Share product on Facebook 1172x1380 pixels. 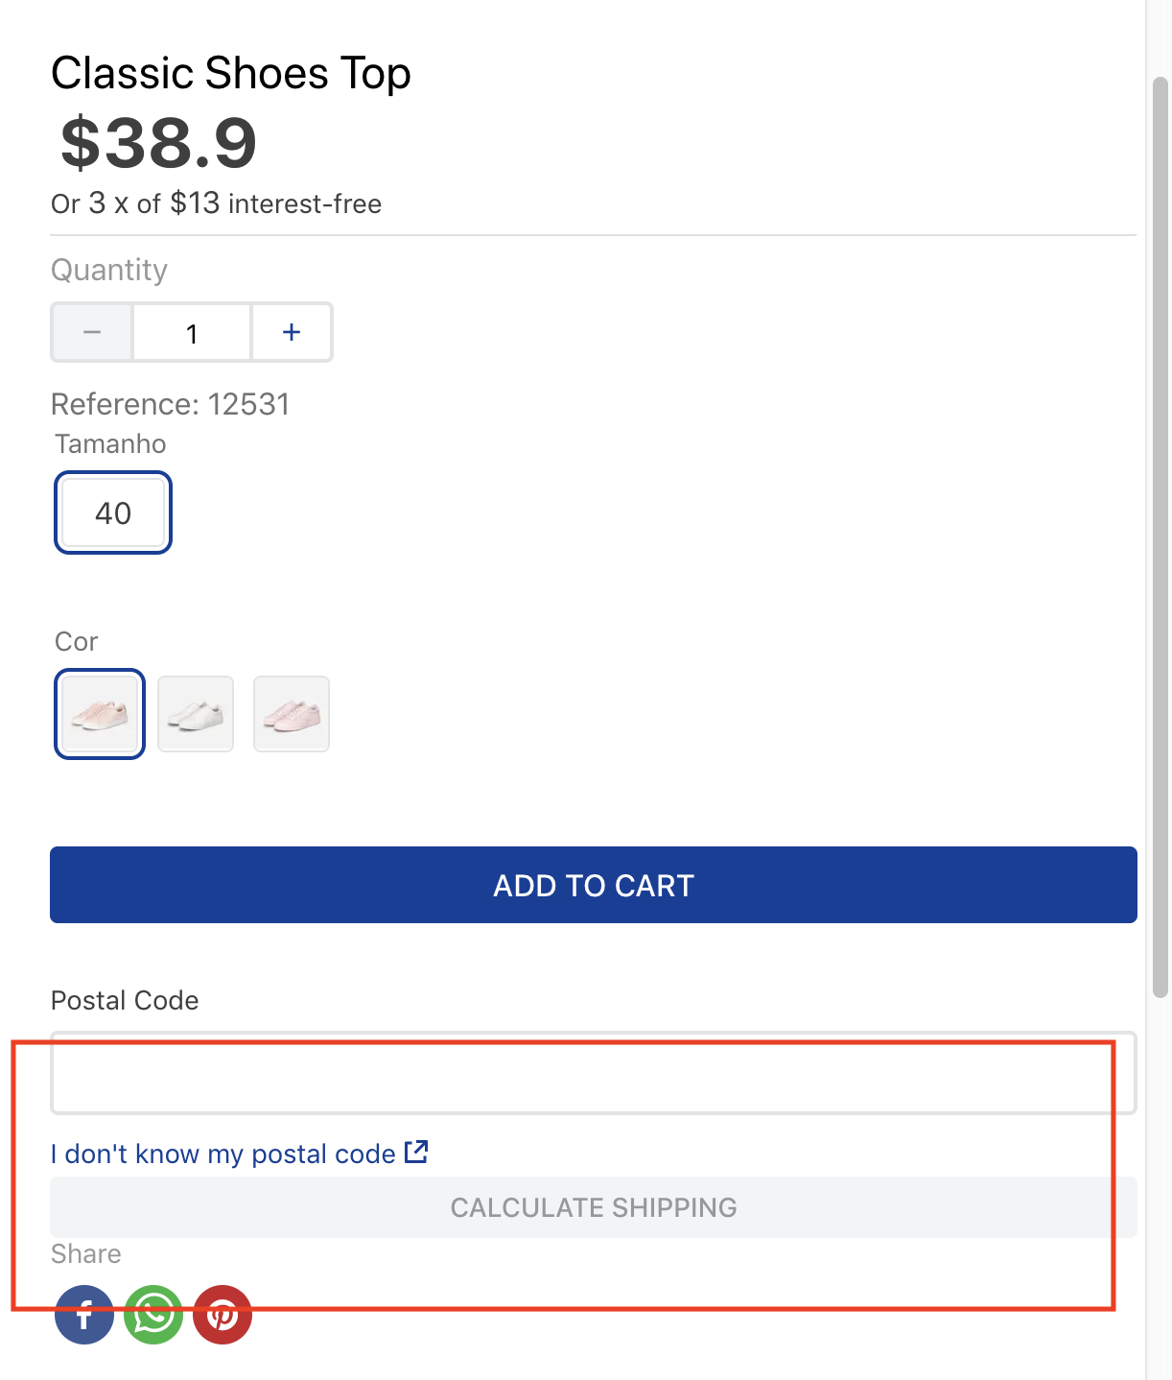[x=84, y=1314]
